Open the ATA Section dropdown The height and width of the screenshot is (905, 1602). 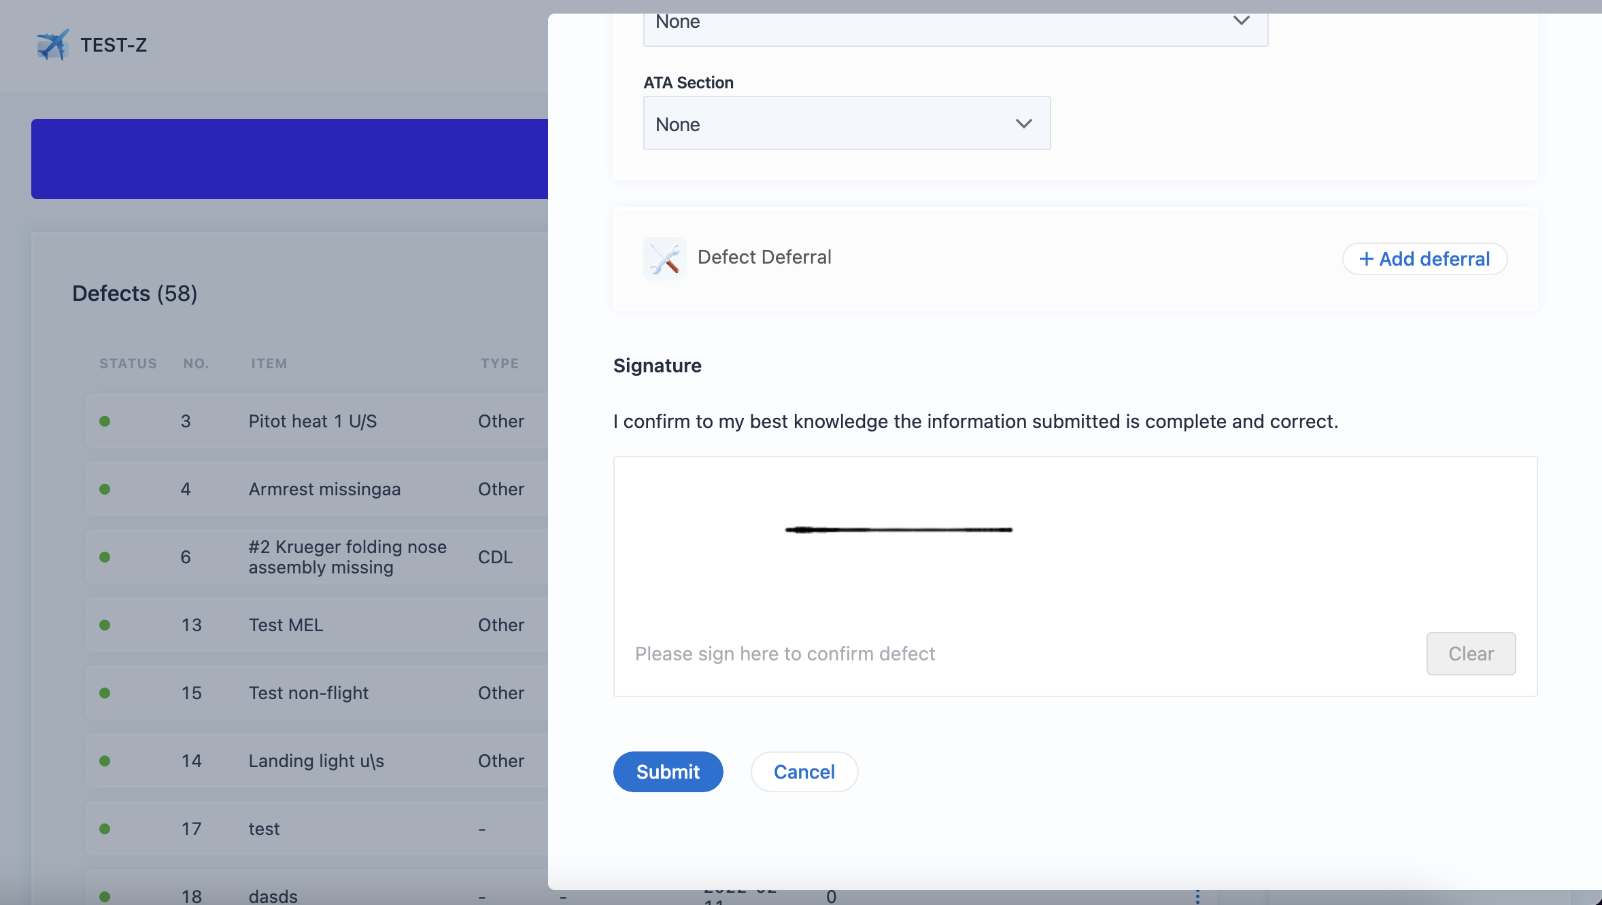(846, 124)
